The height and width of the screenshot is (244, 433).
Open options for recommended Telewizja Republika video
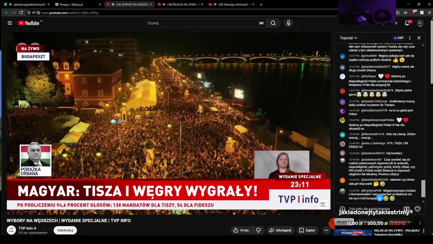point(423,231)
